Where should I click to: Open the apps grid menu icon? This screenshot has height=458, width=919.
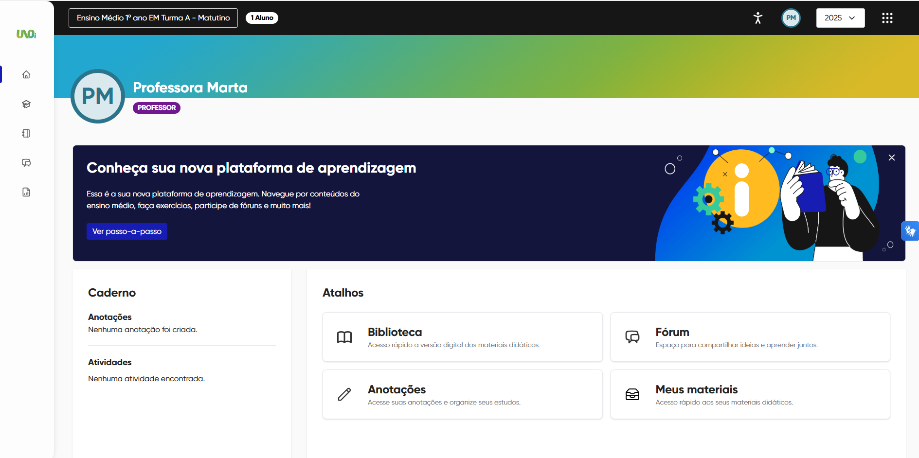point(887,18)
